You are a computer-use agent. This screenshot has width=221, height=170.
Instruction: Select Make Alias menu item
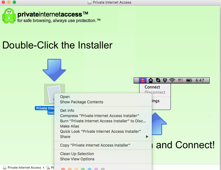tap(103, 126)
